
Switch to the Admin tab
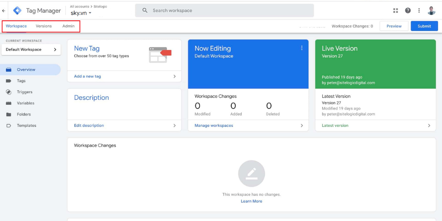pyautogui.click(x=69, y=26)
